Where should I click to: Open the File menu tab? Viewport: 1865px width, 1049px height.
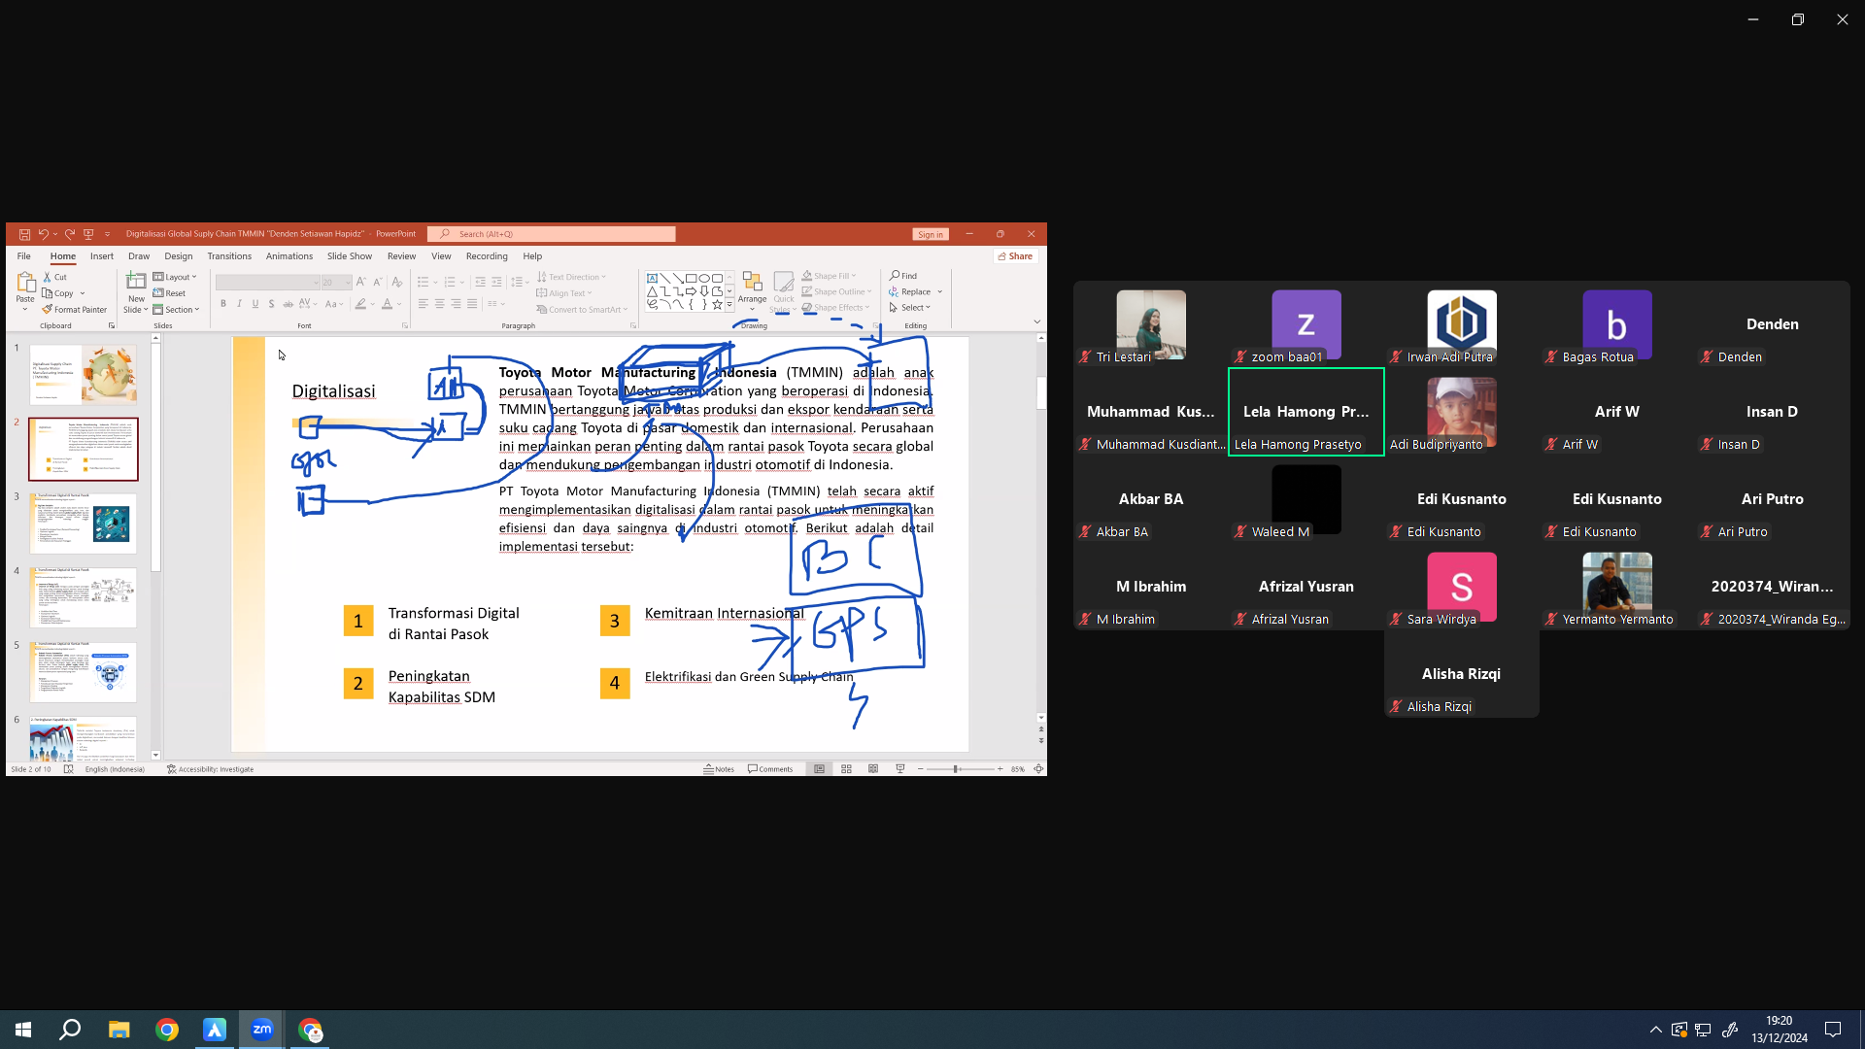tap(24, 256)
